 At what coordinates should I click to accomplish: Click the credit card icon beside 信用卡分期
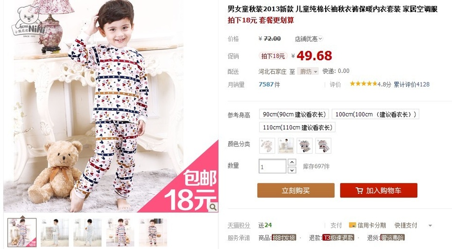[x=352, y=225]
